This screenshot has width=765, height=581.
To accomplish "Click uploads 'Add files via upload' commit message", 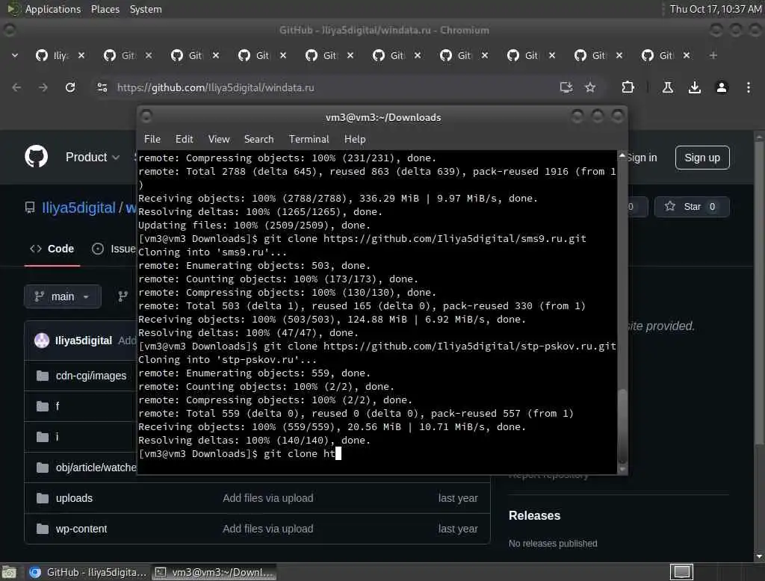I will (268, 498).
